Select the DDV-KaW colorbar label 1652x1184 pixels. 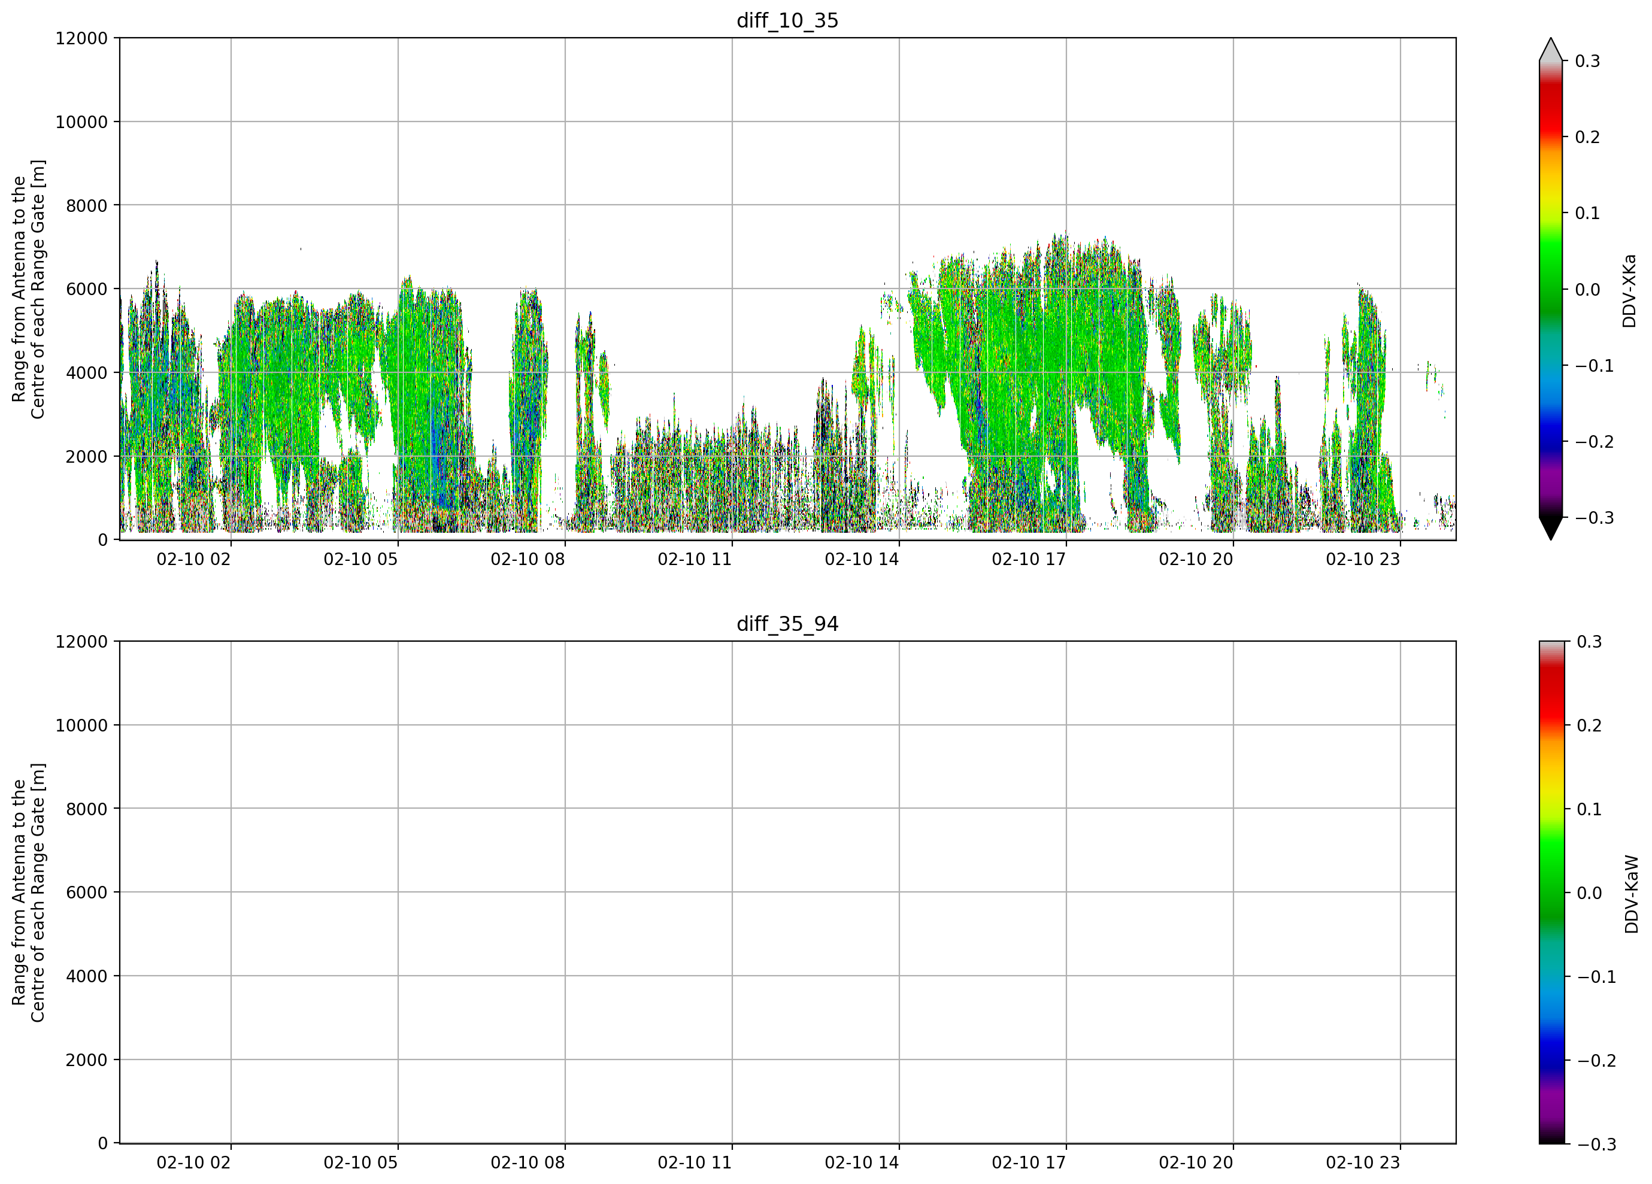click(x=1632, y=894)
